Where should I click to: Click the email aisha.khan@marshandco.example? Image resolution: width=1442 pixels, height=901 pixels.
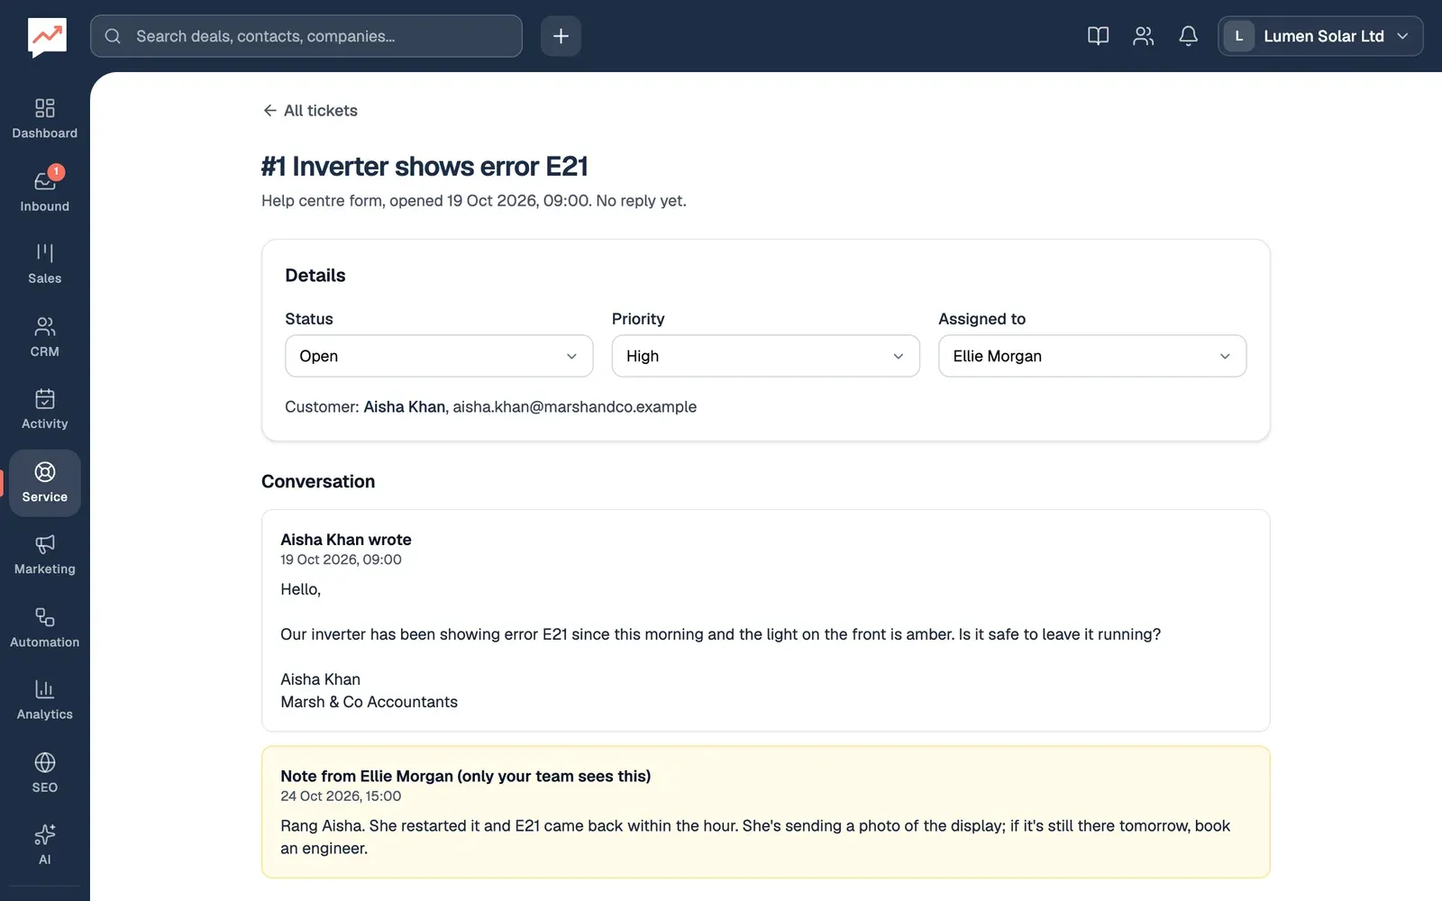click(x=575, y=407)
